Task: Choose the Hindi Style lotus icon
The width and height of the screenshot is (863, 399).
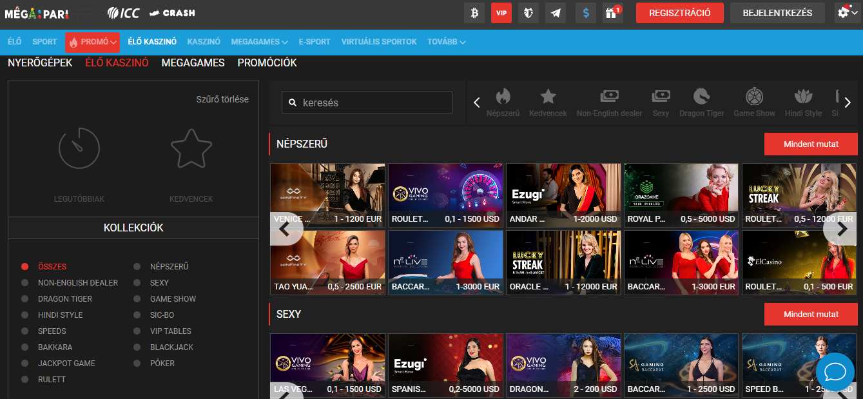Action: pos(803,97)
